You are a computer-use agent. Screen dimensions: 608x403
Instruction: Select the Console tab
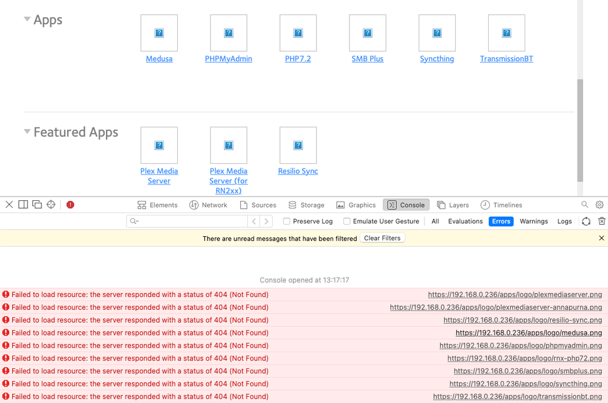click(x=406, y=205)
